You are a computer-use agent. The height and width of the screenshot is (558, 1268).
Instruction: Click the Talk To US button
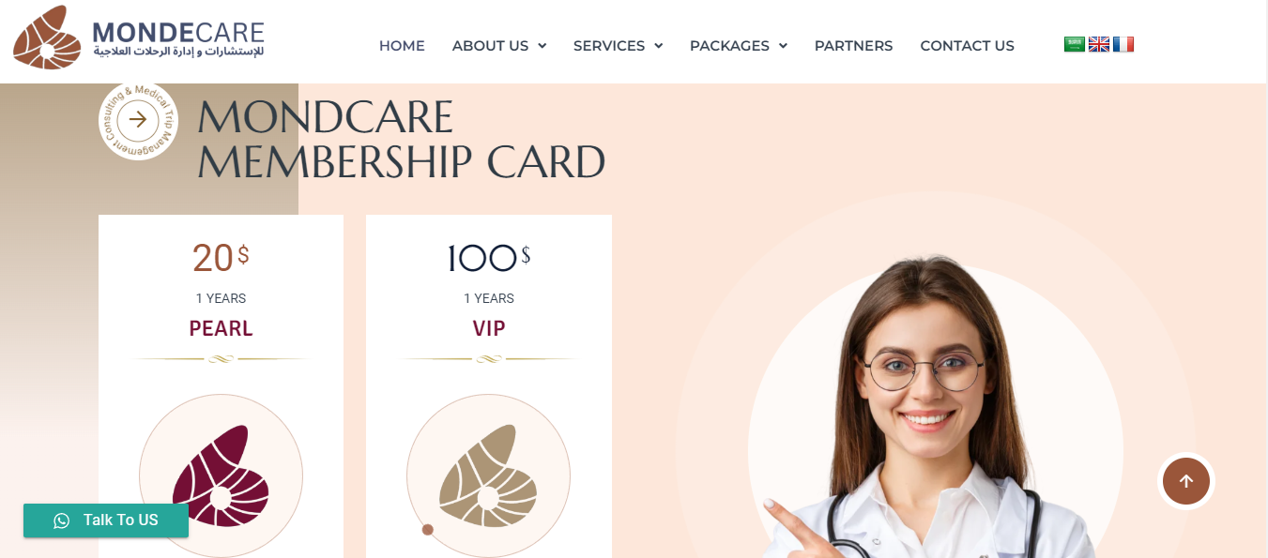pos(106,520)
